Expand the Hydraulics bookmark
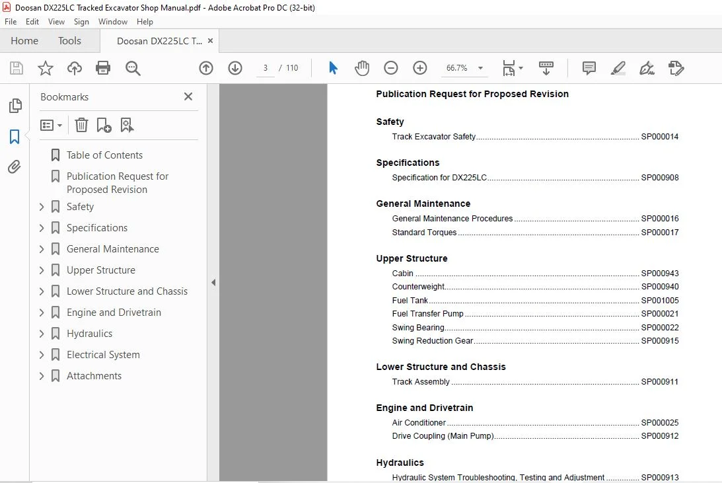Image resolution: width=722 pixels, height=483 pixels. [42, 334]
